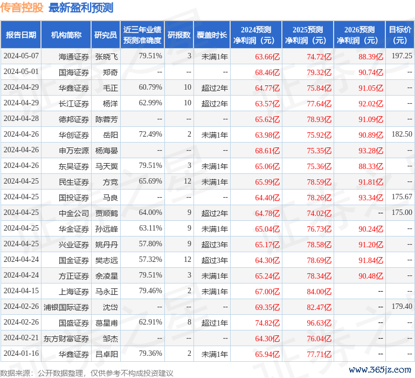Click the 最新盈利预测 heading
Viewport: 415px width, 378px height.
click(x=81, y=8)
